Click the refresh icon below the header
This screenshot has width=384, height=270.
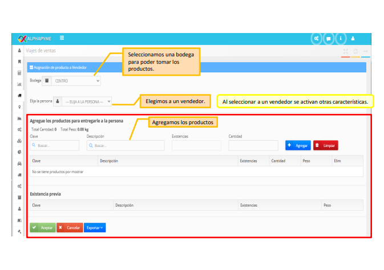(355, 51)
